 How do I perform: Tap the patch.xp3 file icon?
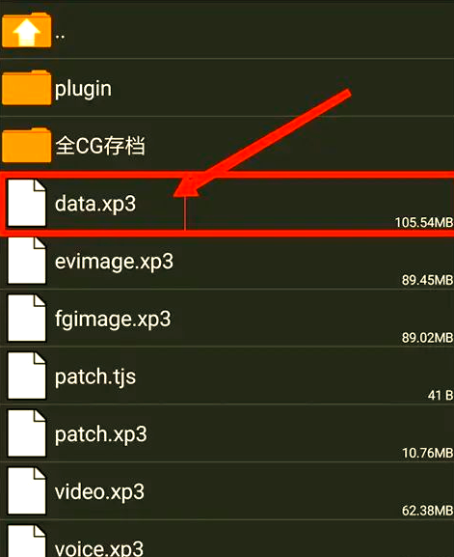[x=27, y=433]
